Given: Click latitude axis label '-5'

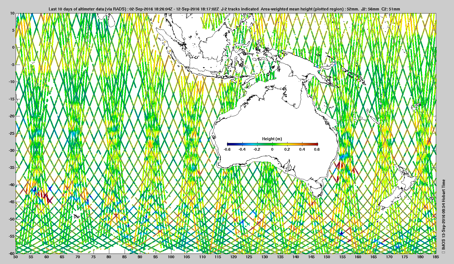Looking at the screenshot, I should (12, 65).
